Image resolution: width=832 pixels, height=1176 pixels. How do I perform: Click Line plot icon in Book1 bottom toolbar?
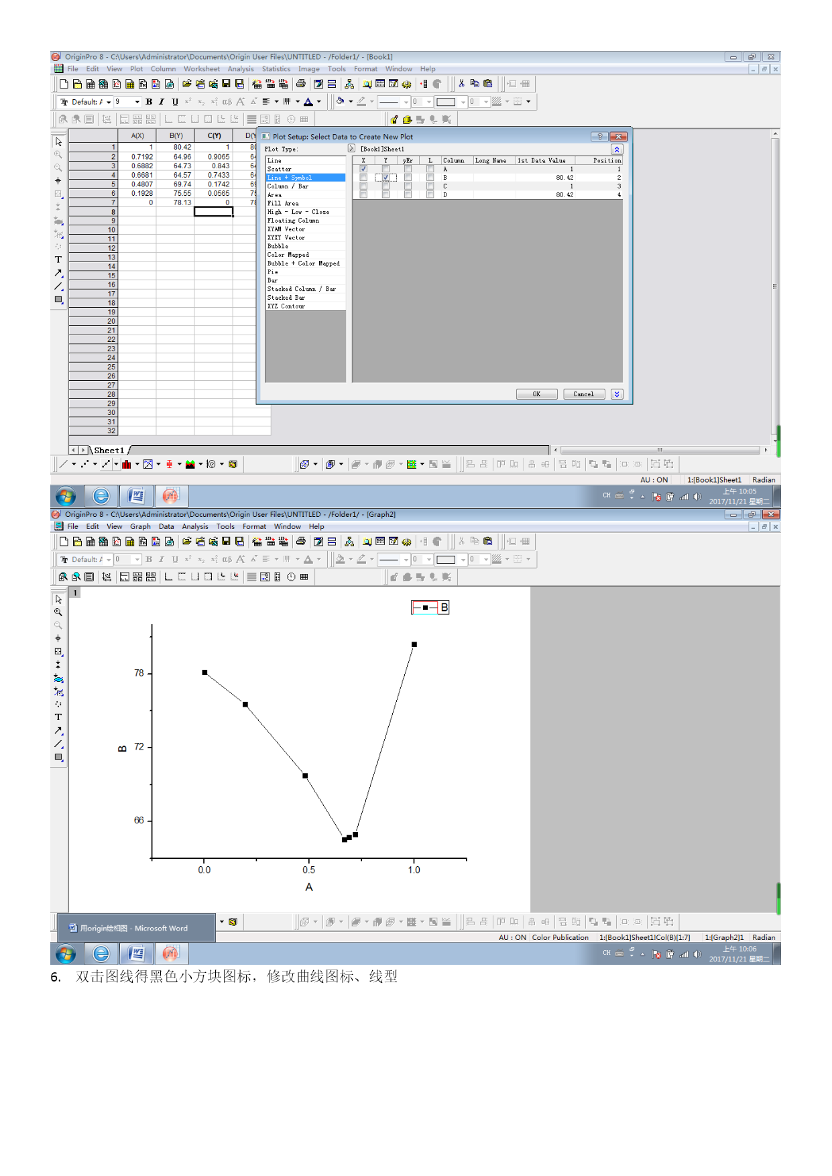(64, 464)
